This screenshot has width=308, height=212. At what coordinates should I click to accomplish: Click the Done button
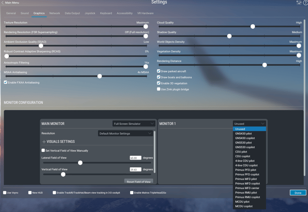click(298, 193)
